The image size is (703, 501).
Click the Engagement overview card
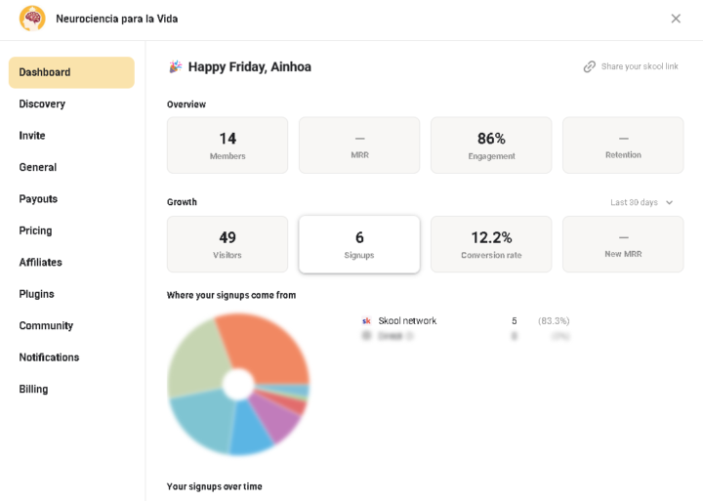(491, 146)
